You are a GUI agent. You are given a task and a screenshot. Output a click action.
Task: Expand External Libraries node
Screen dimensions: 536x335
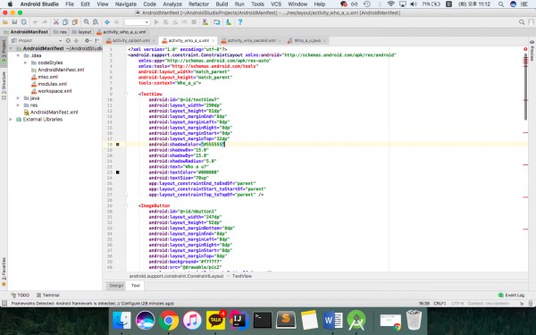tap(12, 120)
